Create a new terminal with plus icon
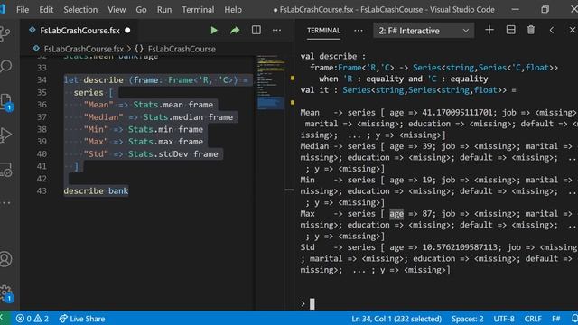 pos(489,30)
